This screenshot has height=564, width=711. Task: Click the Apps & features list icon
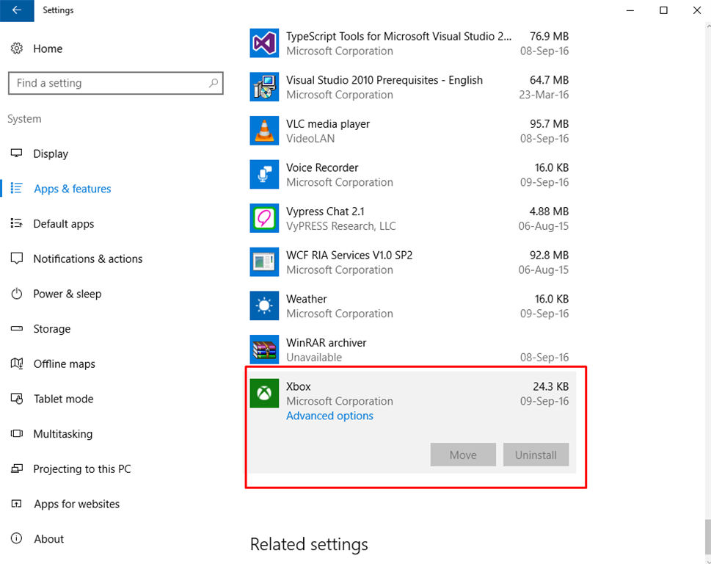(x=17, y=188)
